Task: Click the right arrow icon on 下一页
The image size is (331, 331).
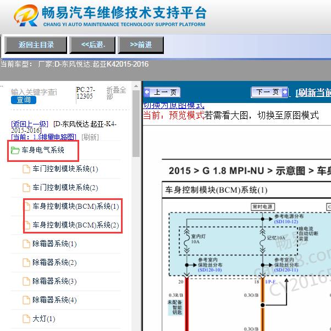Action: click(285, 92)
